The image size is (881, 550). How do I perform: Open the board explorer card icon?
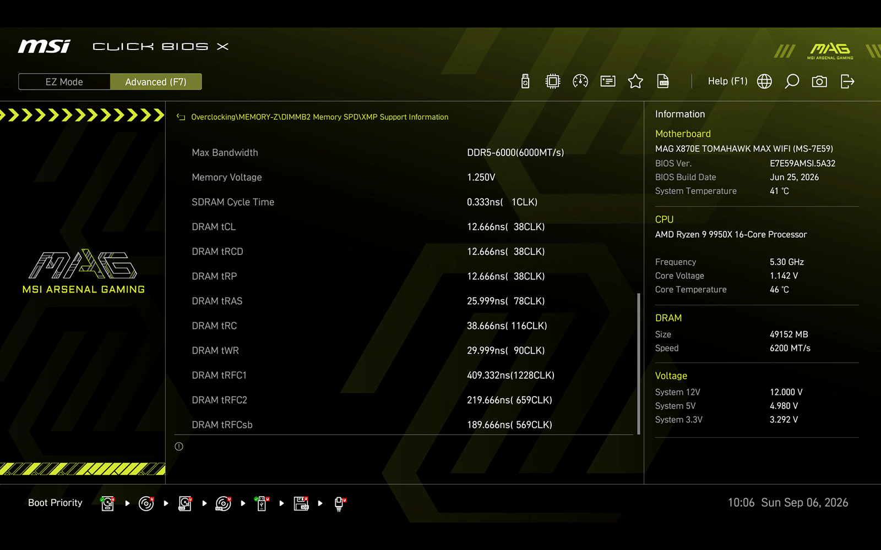coord(608,81)
